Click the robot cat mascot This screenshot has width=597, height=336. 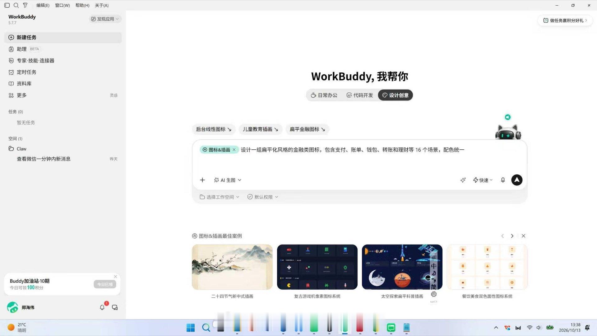pyautogui.click(x=508, y=132)
